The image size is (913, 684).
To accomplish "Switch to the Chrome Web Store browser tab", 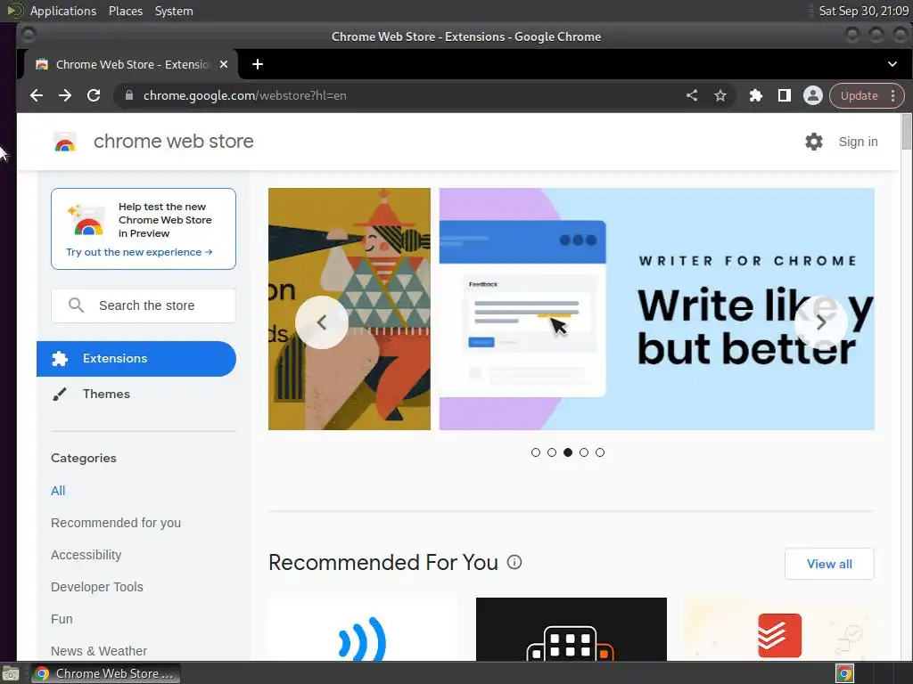I will click(x=131, y=64).
